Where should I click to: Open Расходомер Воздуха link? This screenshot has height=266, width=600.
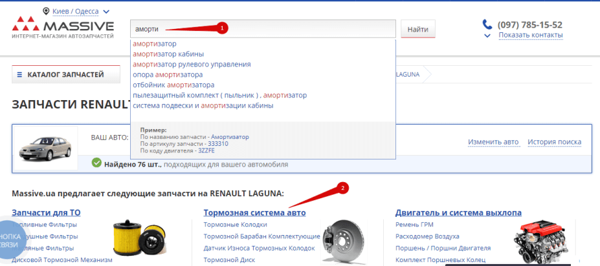coord(427,236)
